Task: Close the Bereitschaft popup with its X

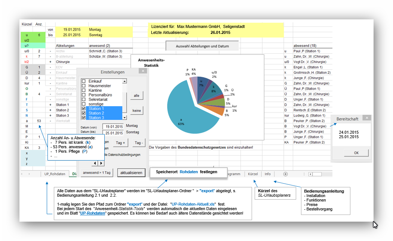Action: [x=367, y=118]
